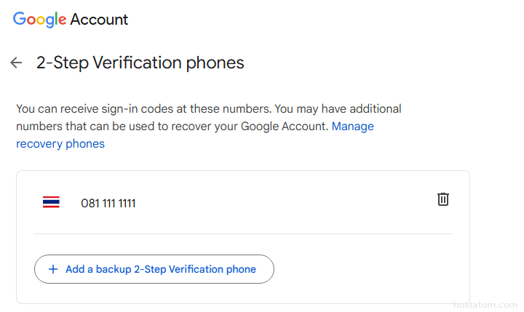Click the hostatom watermark text
The width and height of the screenshot is (524, 312).
[483, 303]
